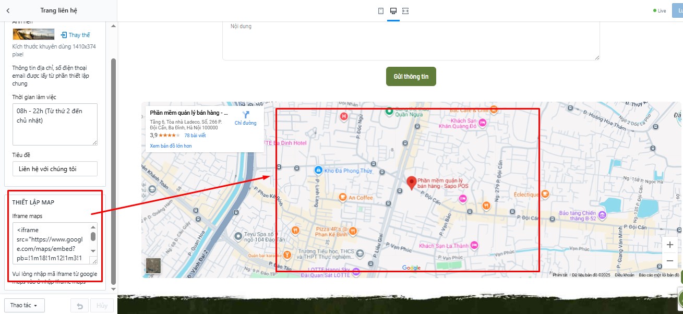Image resolution: width=683 pixels, height=314 pixels.
Task: Click the Iframe maps textarea scroll-up arrow
Action: coord(93,227)
